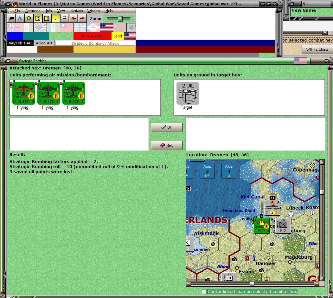Click the Attacked hex: Bremen label
Image resolution: width=333 pixels, height=298 pixels.
click(45, 68)
